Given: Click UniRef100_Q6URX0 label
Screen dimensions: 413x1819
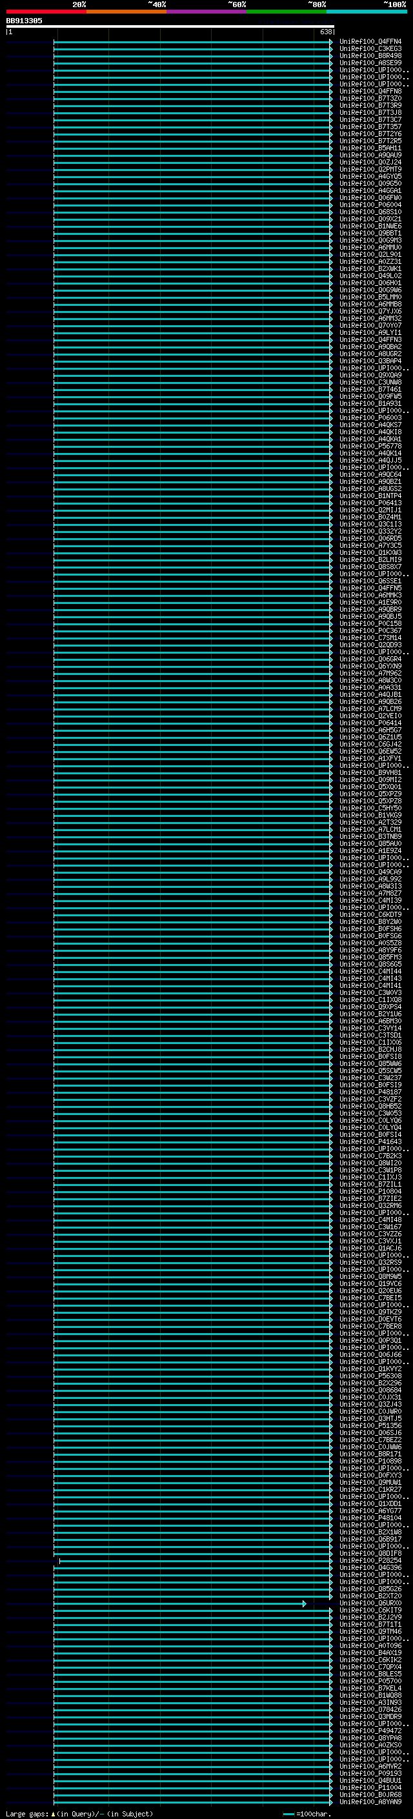Looking at the screenshot, I should pyautogui.click(x=370, y=1603).
